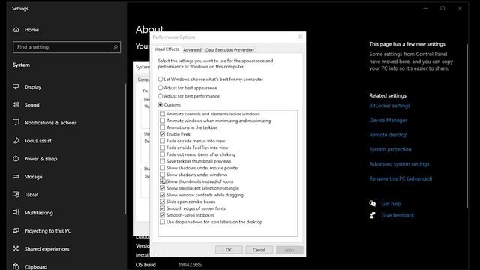Switch to the Advanced tab

192,50
